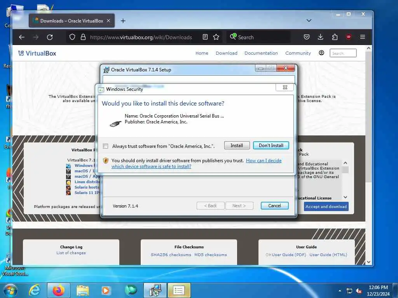Open List of changes link
The height and width of the screenshot is (298, 398).
tap(71, 253)
